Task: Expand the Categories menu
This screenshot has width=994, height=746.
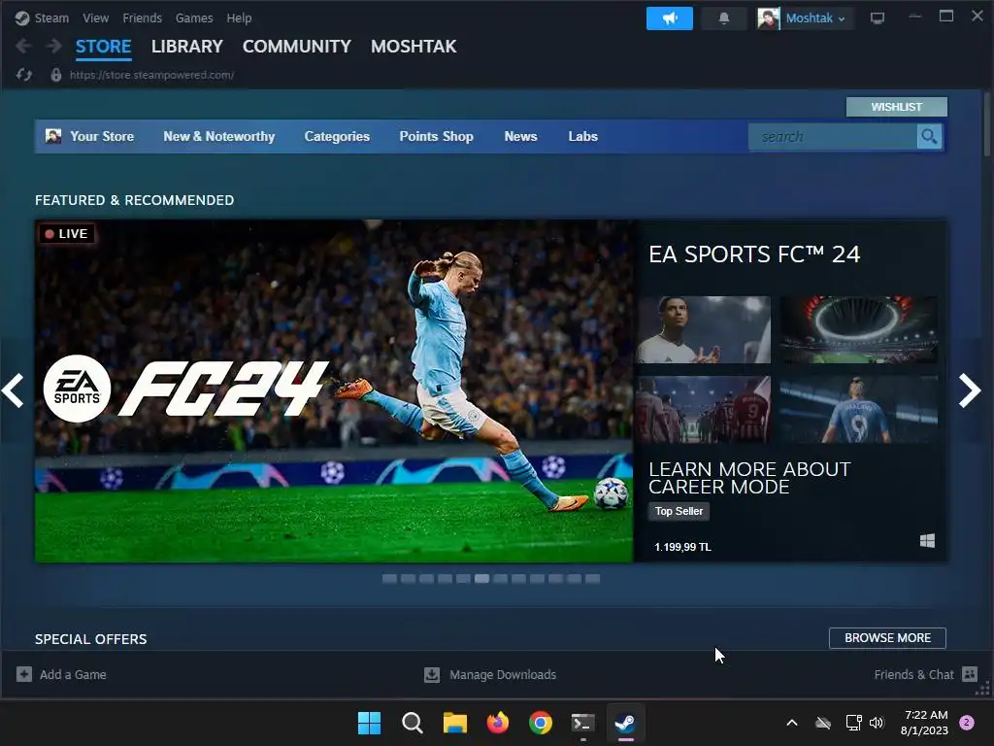Action: pyautogui.click(x=337, y=136)
